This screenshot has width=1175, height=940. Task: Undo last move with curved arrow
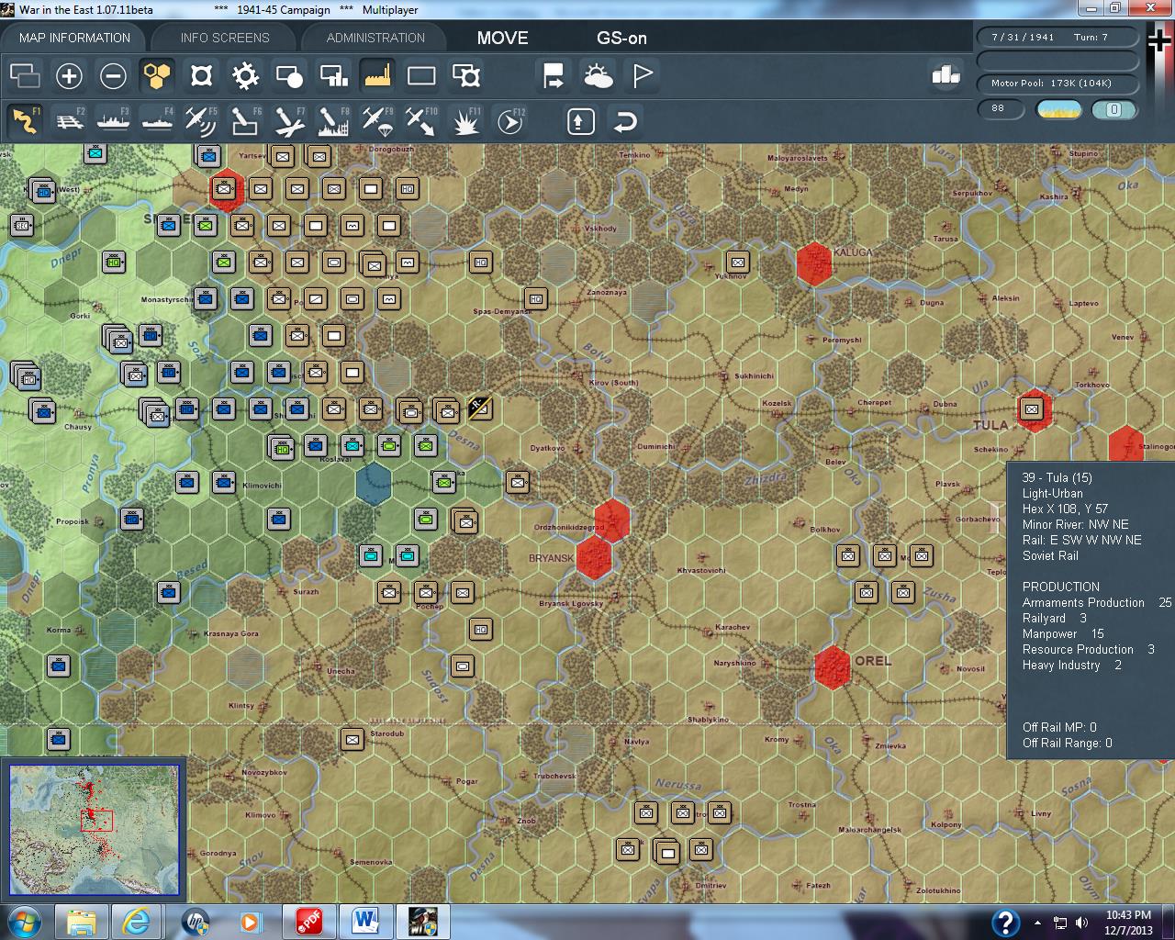[624, 120]
